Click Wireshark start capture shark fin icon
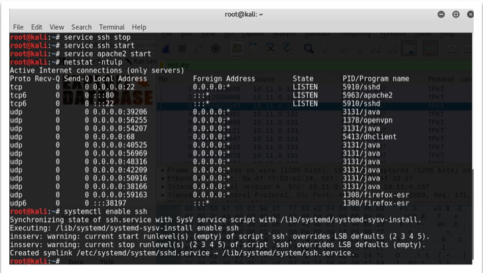This screenshot has height=273, width=483. [166, 48]
